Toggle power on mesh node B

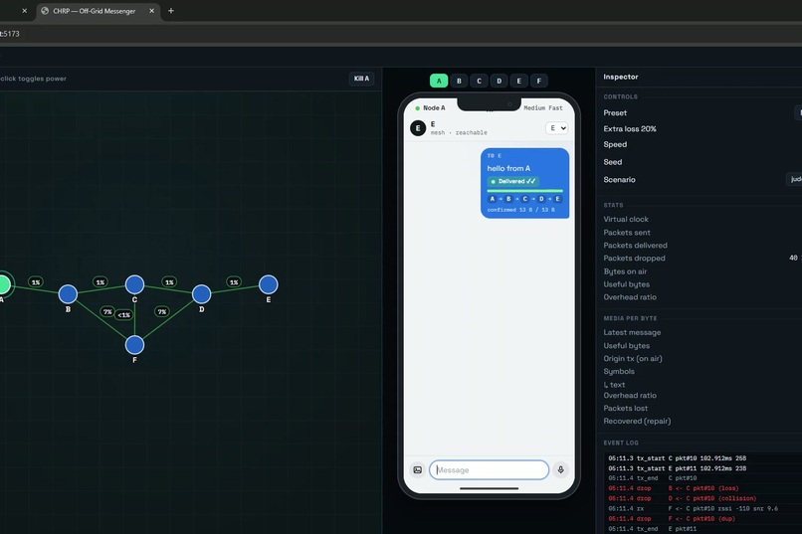[x=68, y=293]
